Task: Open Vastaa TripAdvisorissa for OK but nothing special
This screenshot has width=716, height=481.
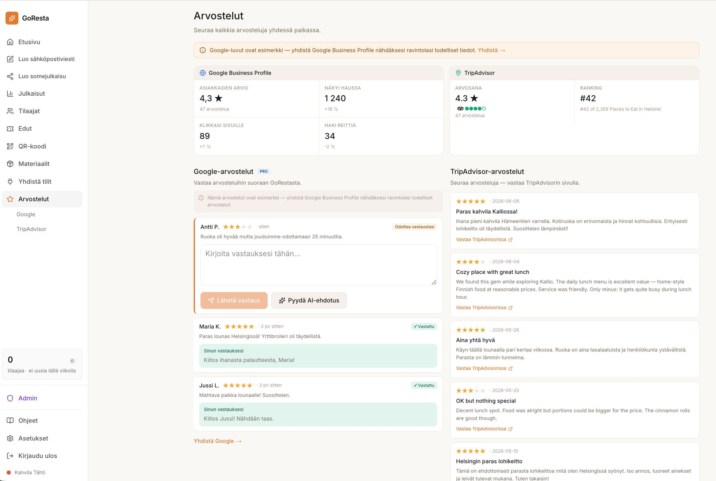Action: click(484, 429)
